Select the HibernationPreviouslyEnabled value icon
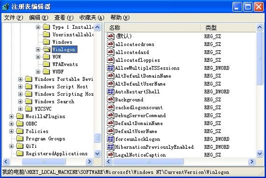Viewport: 266px width, 178px height. point(110,147)
